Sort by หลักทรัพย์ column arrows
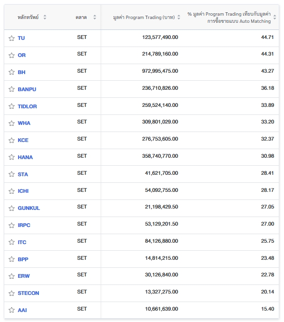The width and height of the screenshot is (284, 322). coord(45,17)
